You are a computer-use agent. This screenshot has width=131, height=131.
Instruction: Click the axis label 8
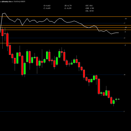tap(125, 32)
